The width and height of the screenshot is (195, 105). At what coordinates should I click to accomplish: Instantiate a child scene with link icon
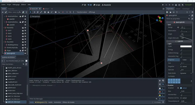(x=6, y=12)
